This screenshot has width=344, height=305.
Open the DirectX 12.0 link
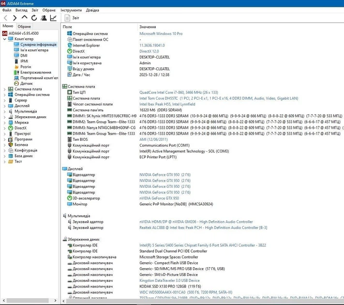[149, 51]
